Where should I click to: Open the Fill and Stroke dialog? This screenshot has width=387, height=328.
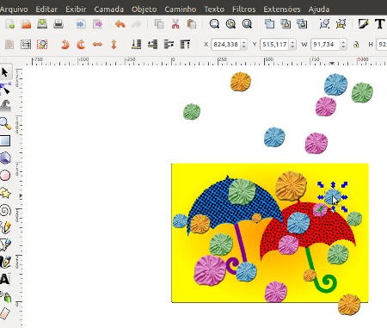pyautogui.click(x=364, y=24)
